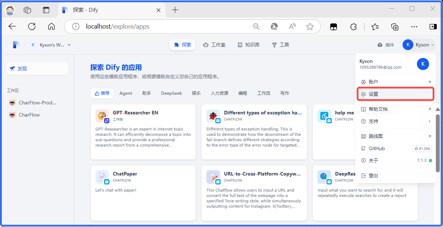Click the page vertical scrollbar thumb
Screen dimensions: 443x227
click(x=438, y=143)
